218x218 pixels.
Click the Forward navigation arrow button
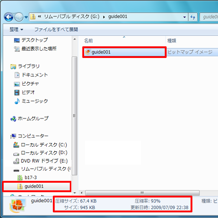pos(18,17)
